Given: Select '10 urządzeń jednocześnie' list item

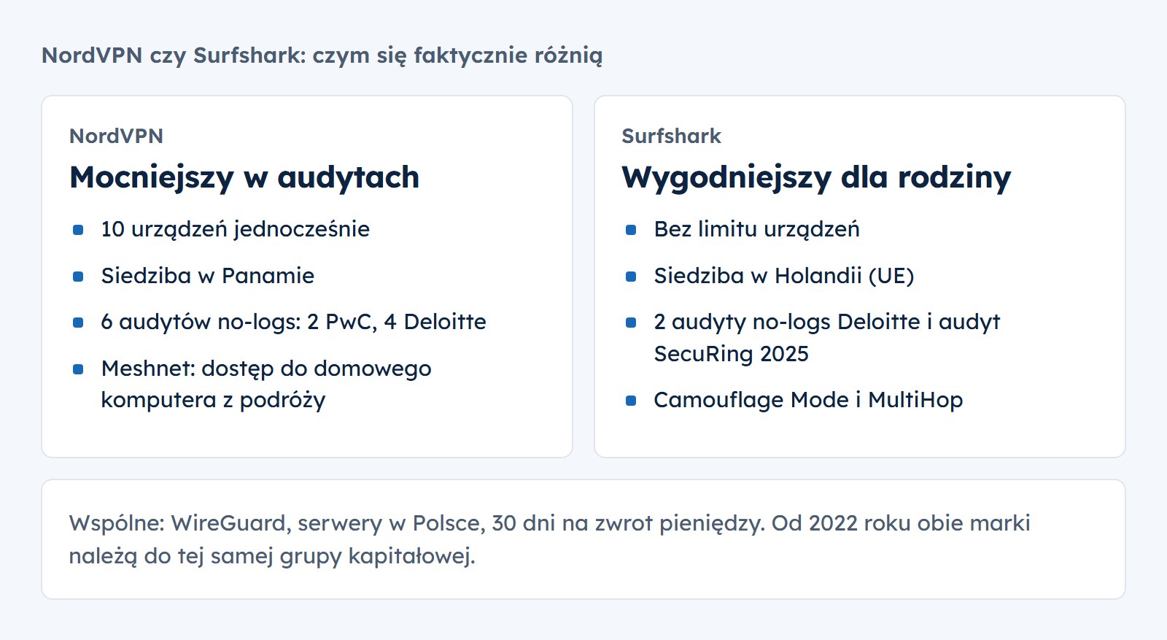Looking at the screenshot, I should 235,229.
